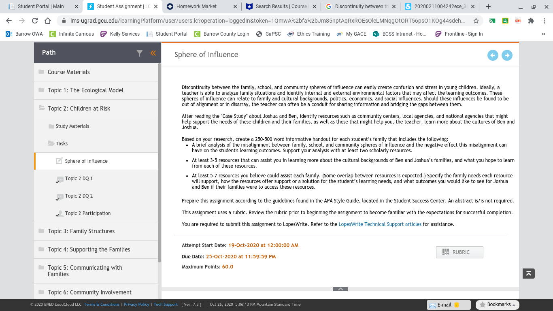Collapse Topic 2: Children at Risk
The width and height of the screenshot is (553, 311).
pos(96,109)
